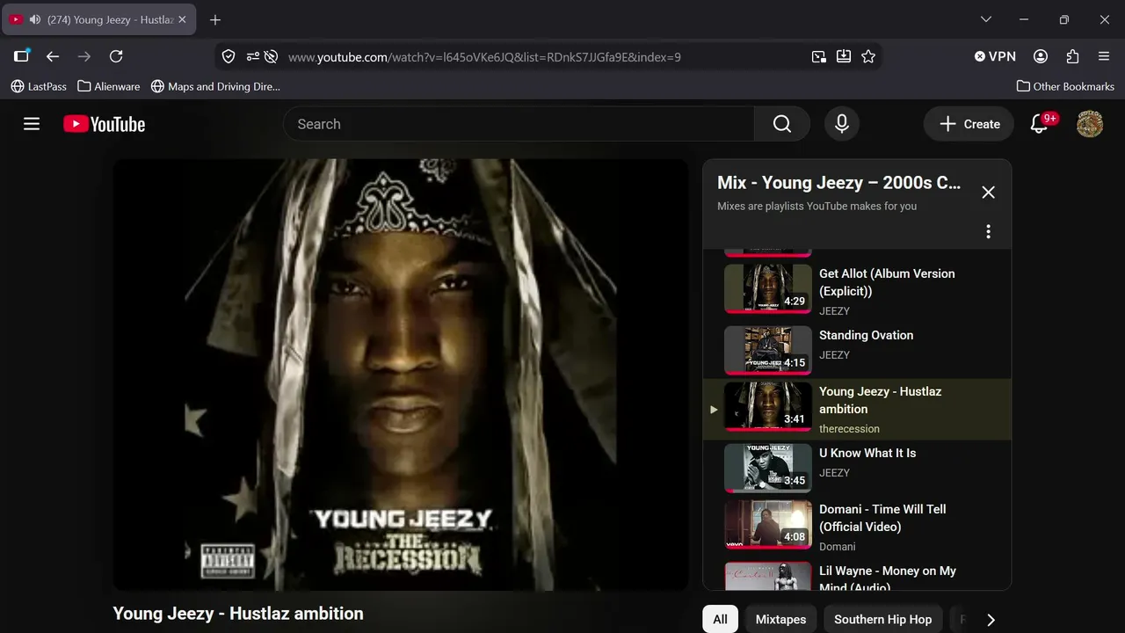This screenshot has height=633, width=1125.
Task: Open the VPN button
Action: 995,56
